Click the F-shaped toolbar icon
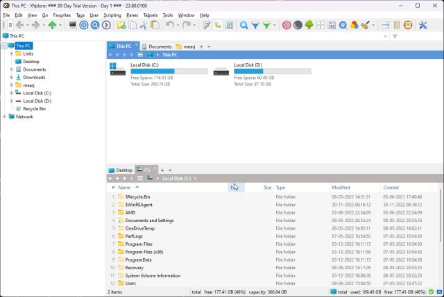Screen dimensions: 444x297 pos(207,25)
